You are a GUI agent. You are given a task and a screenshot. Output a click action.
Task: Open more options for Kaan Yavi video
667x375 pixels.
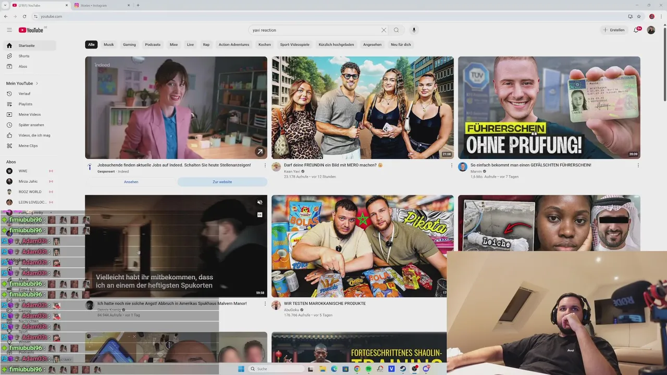[451, 166]
